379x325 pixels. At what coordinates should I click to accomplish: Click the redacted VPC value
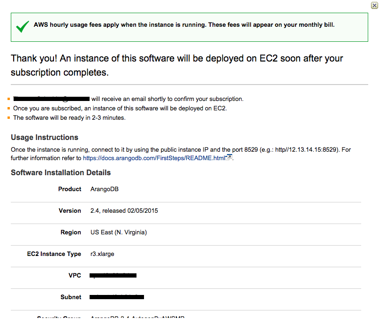[113, 276]
